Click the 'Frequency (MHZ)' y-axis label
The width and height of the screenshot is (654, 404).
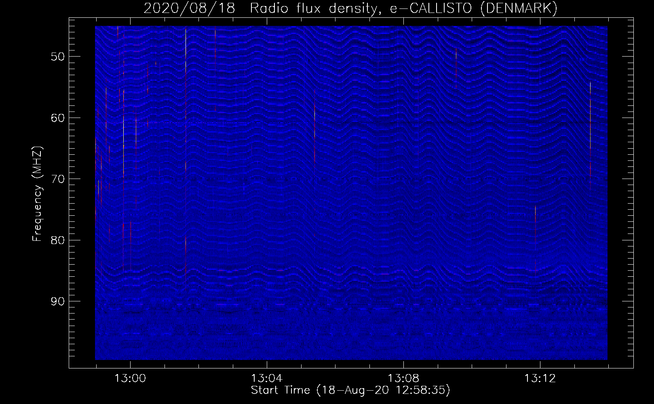[37, 194]
